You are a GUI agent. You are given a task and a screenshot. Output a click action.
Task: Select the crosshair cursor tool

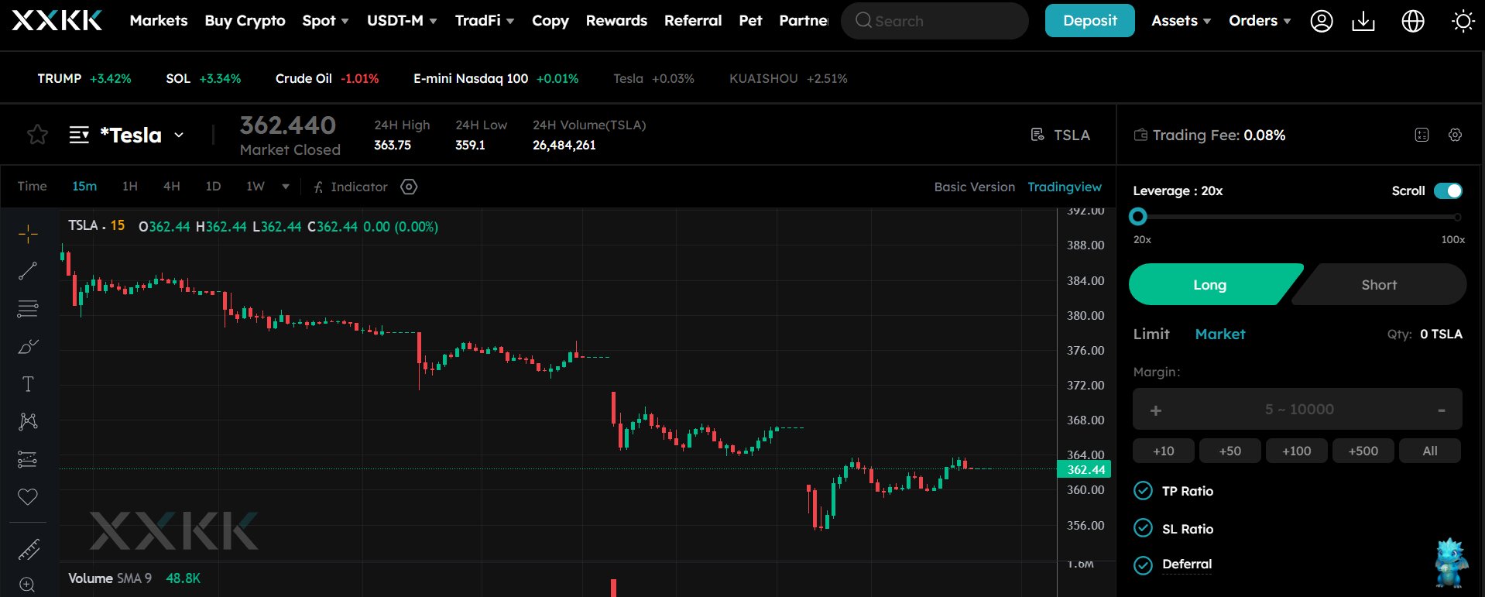[28, 233]
